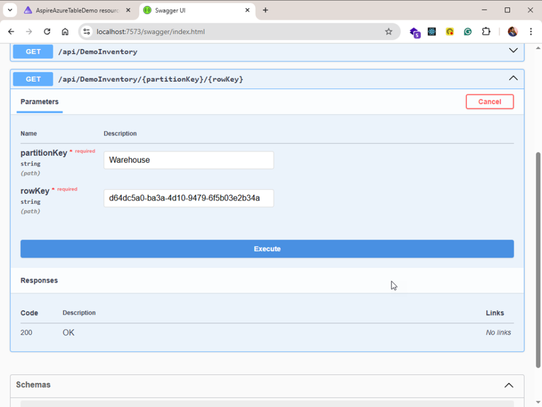
Task: Click the React DevTools extension icon
Action: (431, 32)
